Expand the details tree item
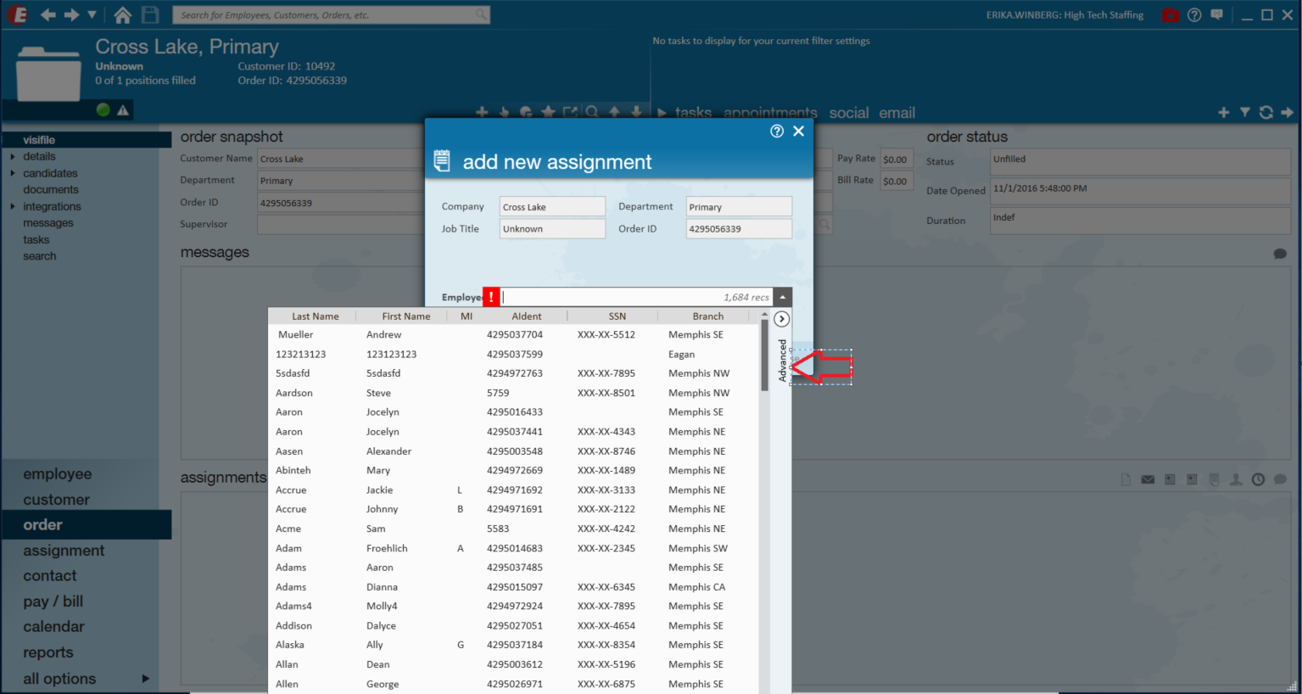Viewport: 1302px width, 694px height. coord(13,156)
